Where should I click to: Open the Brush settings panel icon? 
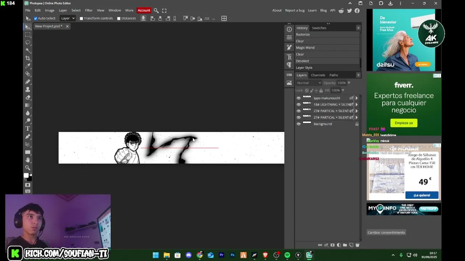tap(289, 47)
